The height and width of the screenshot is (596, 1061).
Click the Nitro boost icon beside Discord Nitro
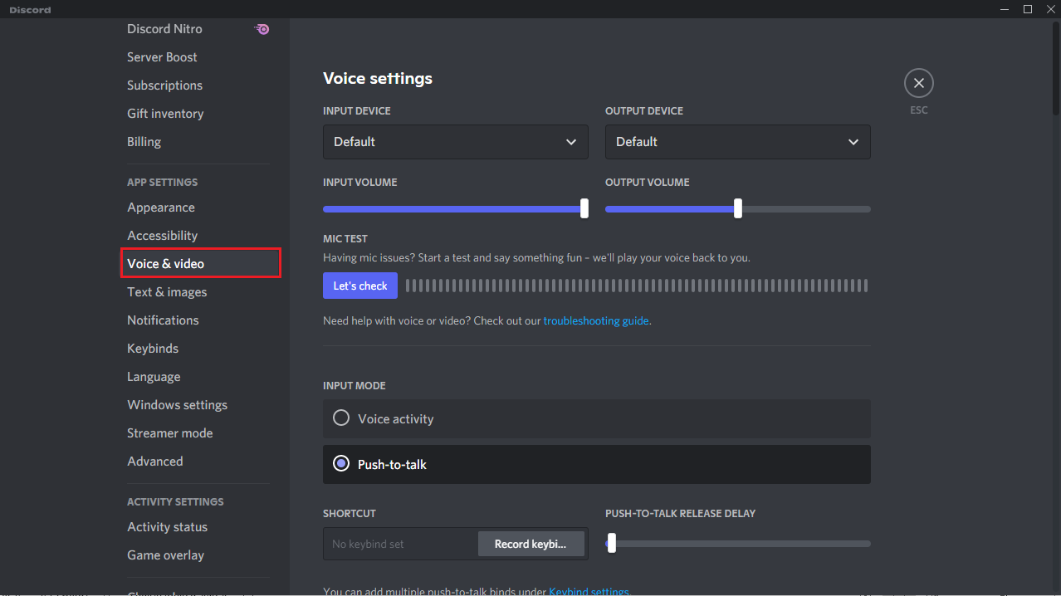pyautogui.click(x=262, y=29)
